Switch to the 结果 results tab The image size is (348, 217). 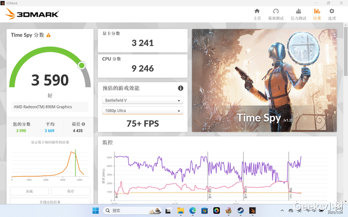point(317,15)
